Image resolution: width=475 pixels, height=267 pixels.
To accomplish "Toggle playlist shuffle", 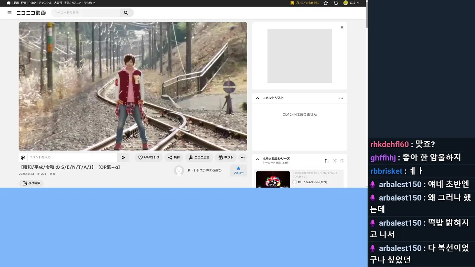I will pos(334,161).
